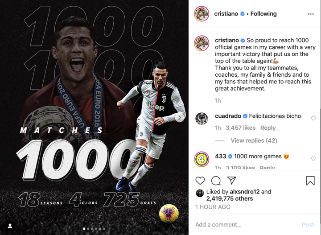Open cuadrado's profile avatar
The image size is (321, 235).
pos(202,119)
